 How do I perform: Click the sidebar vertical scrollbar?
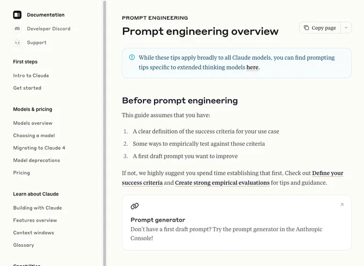[105, 133]
